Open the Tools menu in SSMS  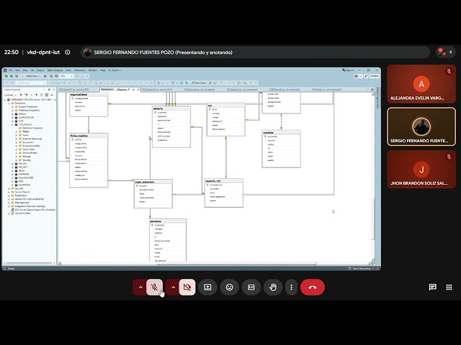tap(68, 70)
